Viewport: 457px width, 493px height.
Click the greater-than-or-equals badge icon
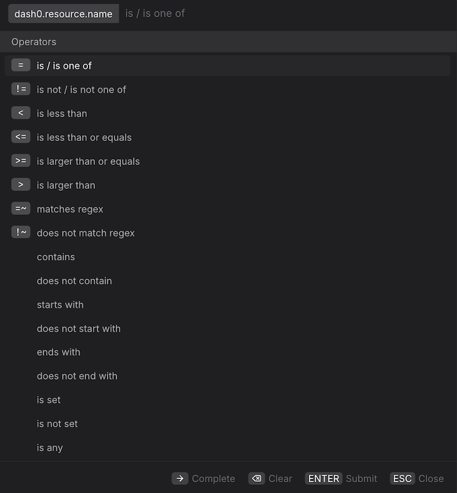tap(21, 161)
